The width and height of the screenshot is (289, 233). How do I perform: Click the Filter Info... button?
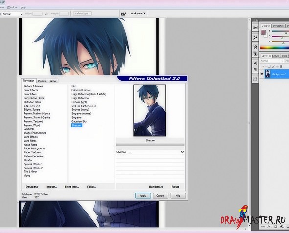coord(72,187)
